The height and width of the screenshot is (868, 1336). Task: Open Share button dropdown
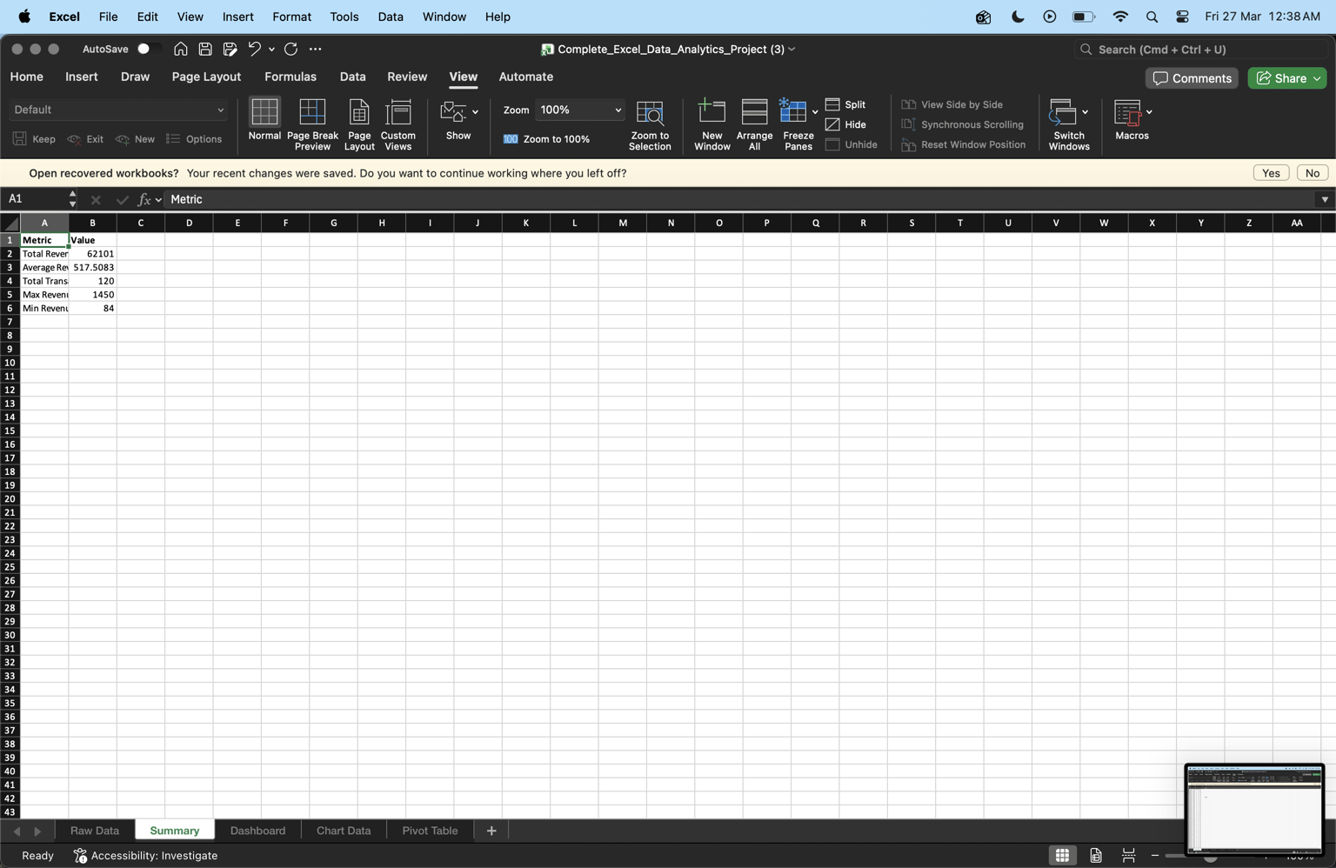[1317, 78]
